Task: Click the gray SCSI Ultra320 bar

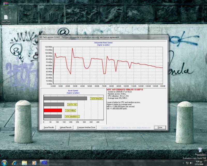Action: coord(65,98)
